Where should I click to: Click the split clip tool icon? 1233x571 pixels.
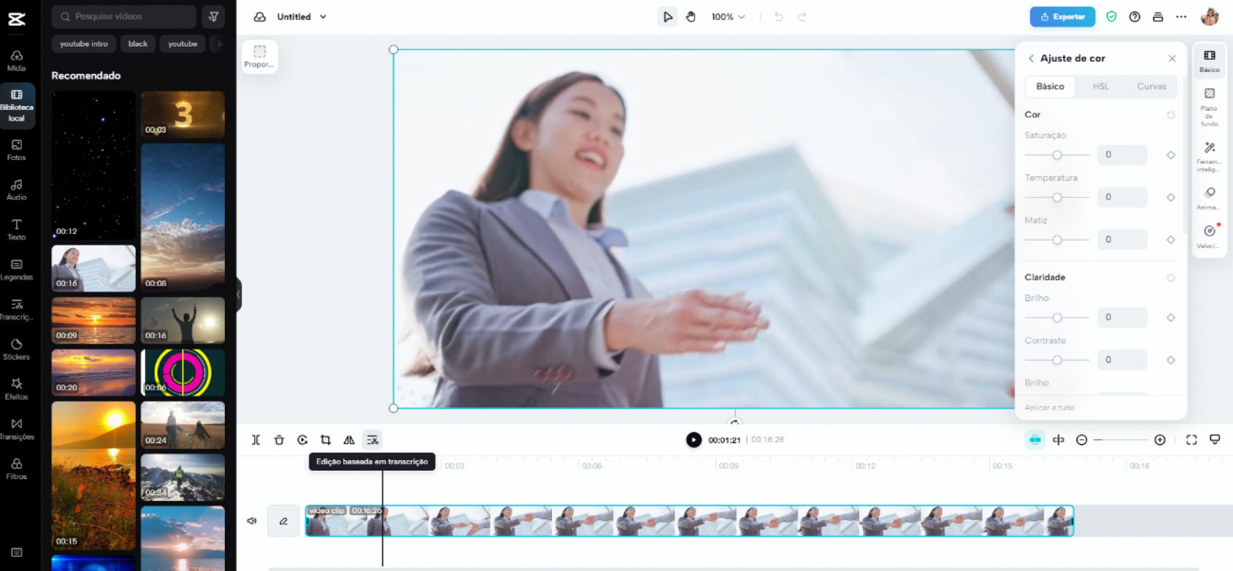coord(256,440)
